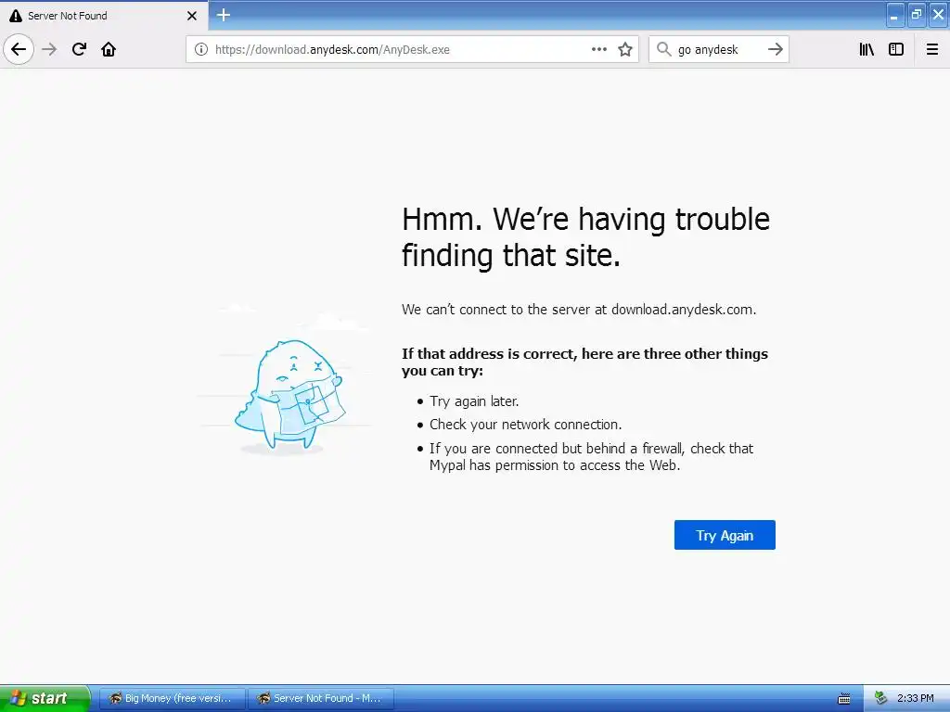Click the tab's warning triangle icon
Image resolution: width=950 pixels, height=712 pixels.
click(16, 16)
